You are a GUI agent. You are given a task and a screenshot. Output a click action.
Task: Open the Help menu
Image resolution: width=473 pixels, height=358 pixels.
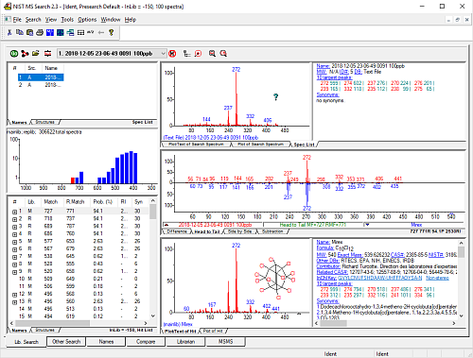click(131, 20)
